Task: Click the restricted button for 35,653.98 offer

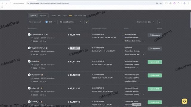Action: (x=155, y=35)
